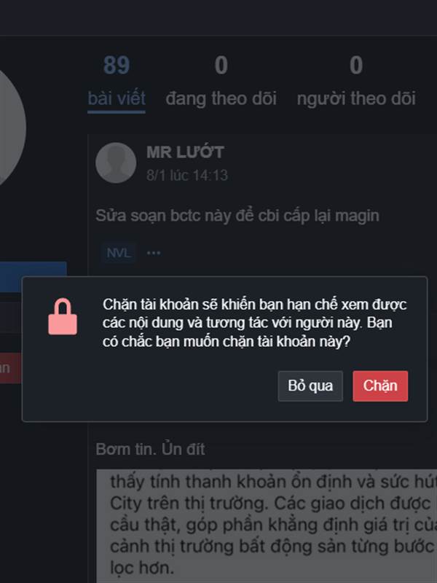437x583 pixels.
Task: Open the người theo dõi tab
Action: click(x=356, y=99)
